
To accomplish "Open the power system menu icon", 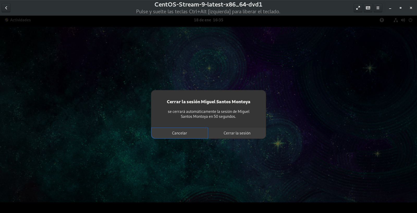I will tap(410, 20).
